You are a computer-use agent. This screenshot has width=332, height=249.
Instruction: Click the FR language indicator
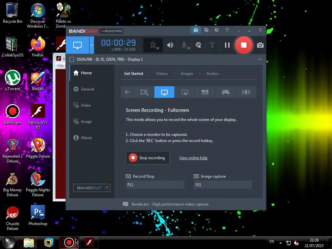tap(272, 242)
